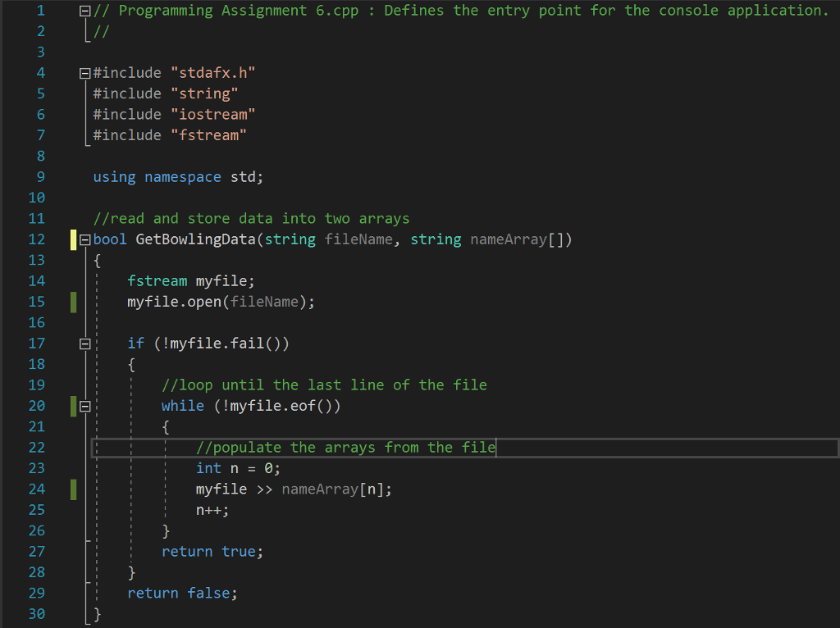
Task: Collapse the GetBowlingData function body
Action: pos(84,239)
